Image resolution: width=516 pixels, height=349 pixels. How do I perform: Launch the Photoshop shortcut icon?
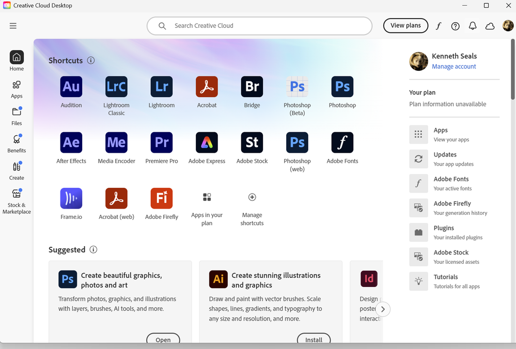(x=342, y=87)
